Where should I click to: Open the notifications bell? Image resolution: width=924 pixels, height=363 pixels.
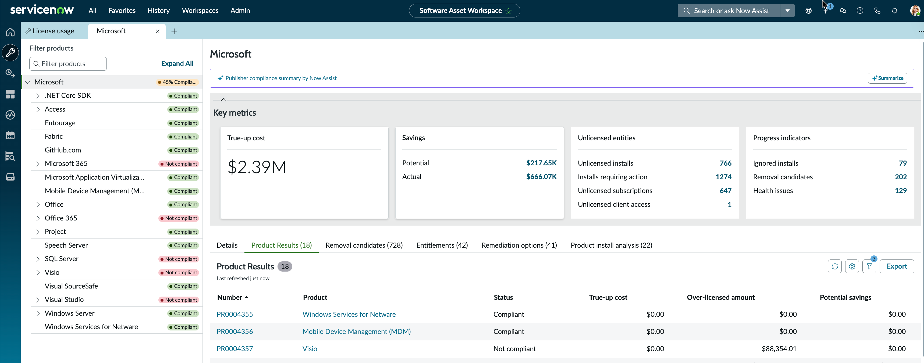coord(895,11)
